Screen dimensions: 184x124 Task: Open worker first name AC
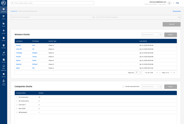tap(33, 49)
